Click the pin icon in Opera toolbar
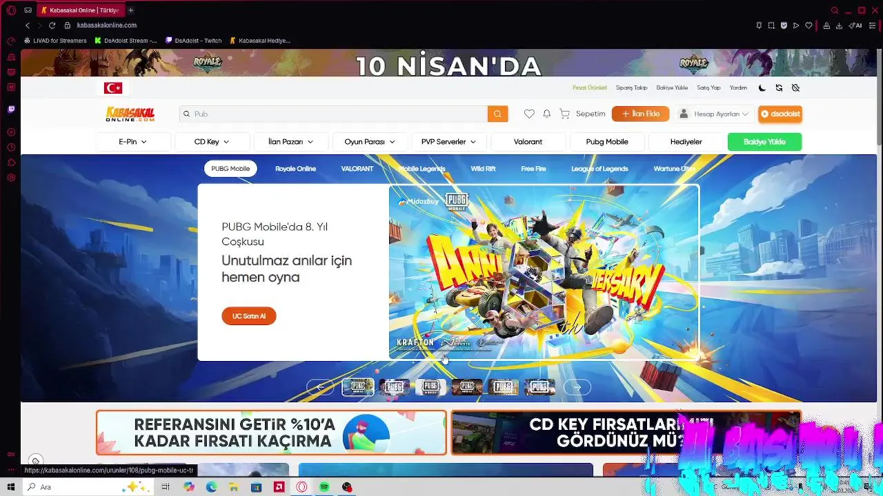The width and height of the screenshot is (883, 496). [x=759, y=25]
